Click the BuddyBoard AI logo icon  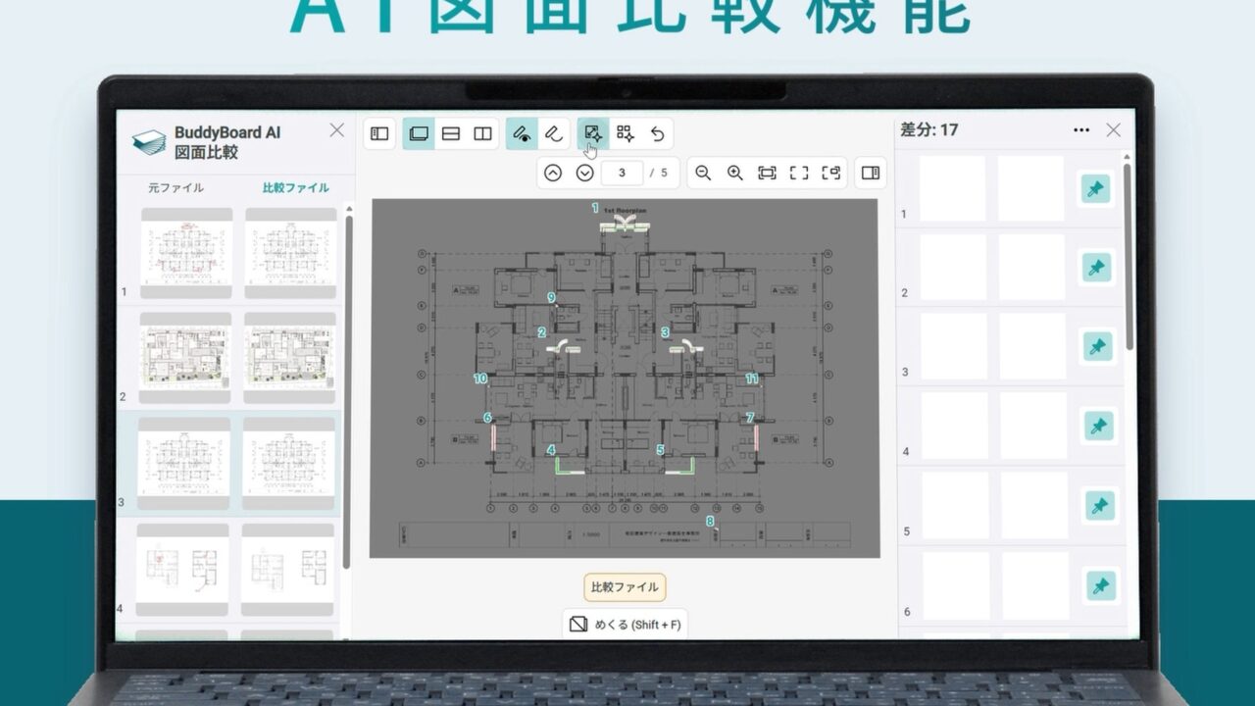pos(149,143)
